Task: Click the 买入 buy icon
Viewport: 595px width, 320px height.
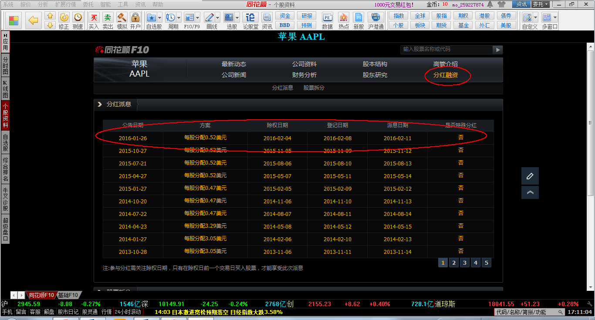Action: point(94,17)
